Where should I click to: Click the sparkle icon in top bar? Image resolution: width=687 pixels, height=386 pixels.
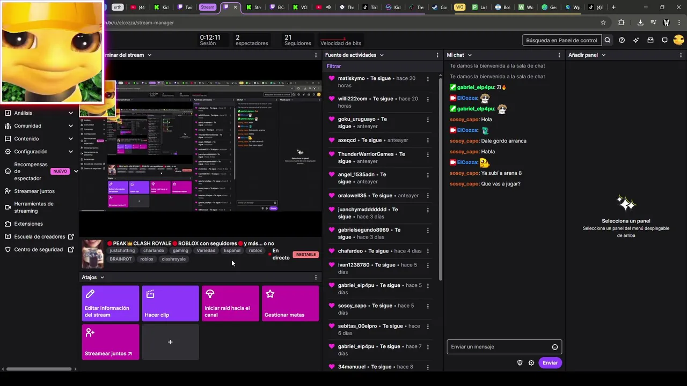[x=636, y=40]
